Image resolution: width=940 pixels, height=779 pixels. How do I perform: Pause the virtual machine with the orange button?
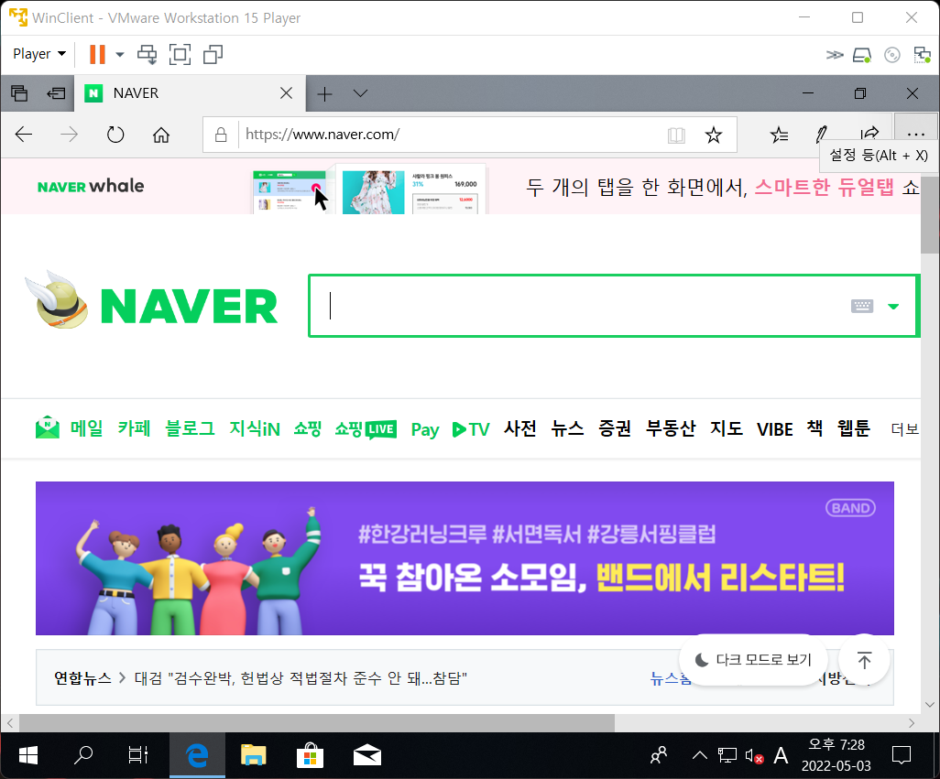coord(97,55)
